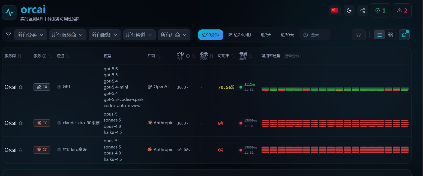
Task: Click the share icon in the header
Action: (x=363, y=10)
